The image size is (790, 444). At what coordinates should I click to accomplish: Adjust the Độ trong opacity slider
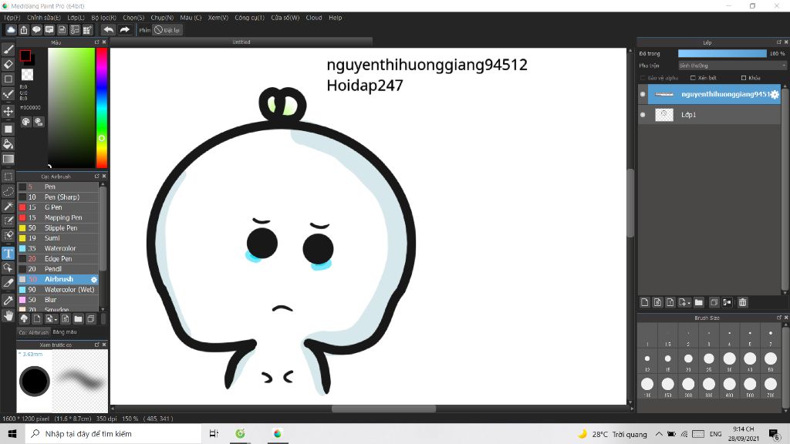[722, 53]
